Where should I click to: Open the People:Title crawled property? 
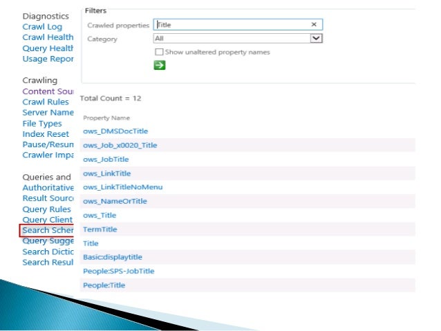coord(104,285)
